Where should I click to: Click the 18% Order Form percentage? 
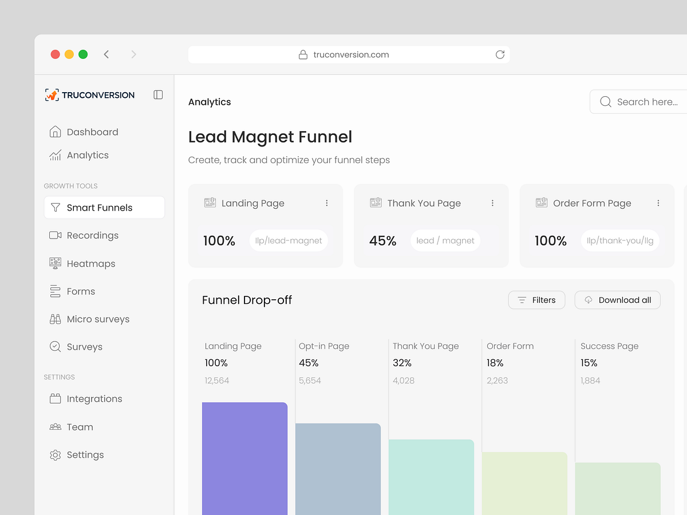pyautogui.click(x=495, y=363)
